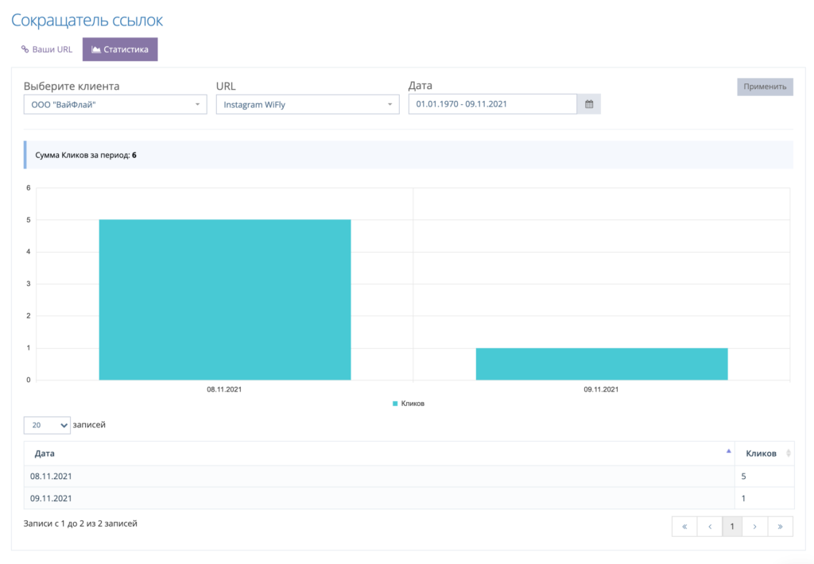Open the Статистика tab
This screenshot has height=564, width=814.
[x=120, y=49]
